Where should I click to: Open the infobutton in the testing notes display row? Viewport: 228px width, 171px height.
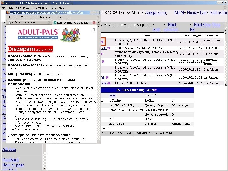[102, 54]
